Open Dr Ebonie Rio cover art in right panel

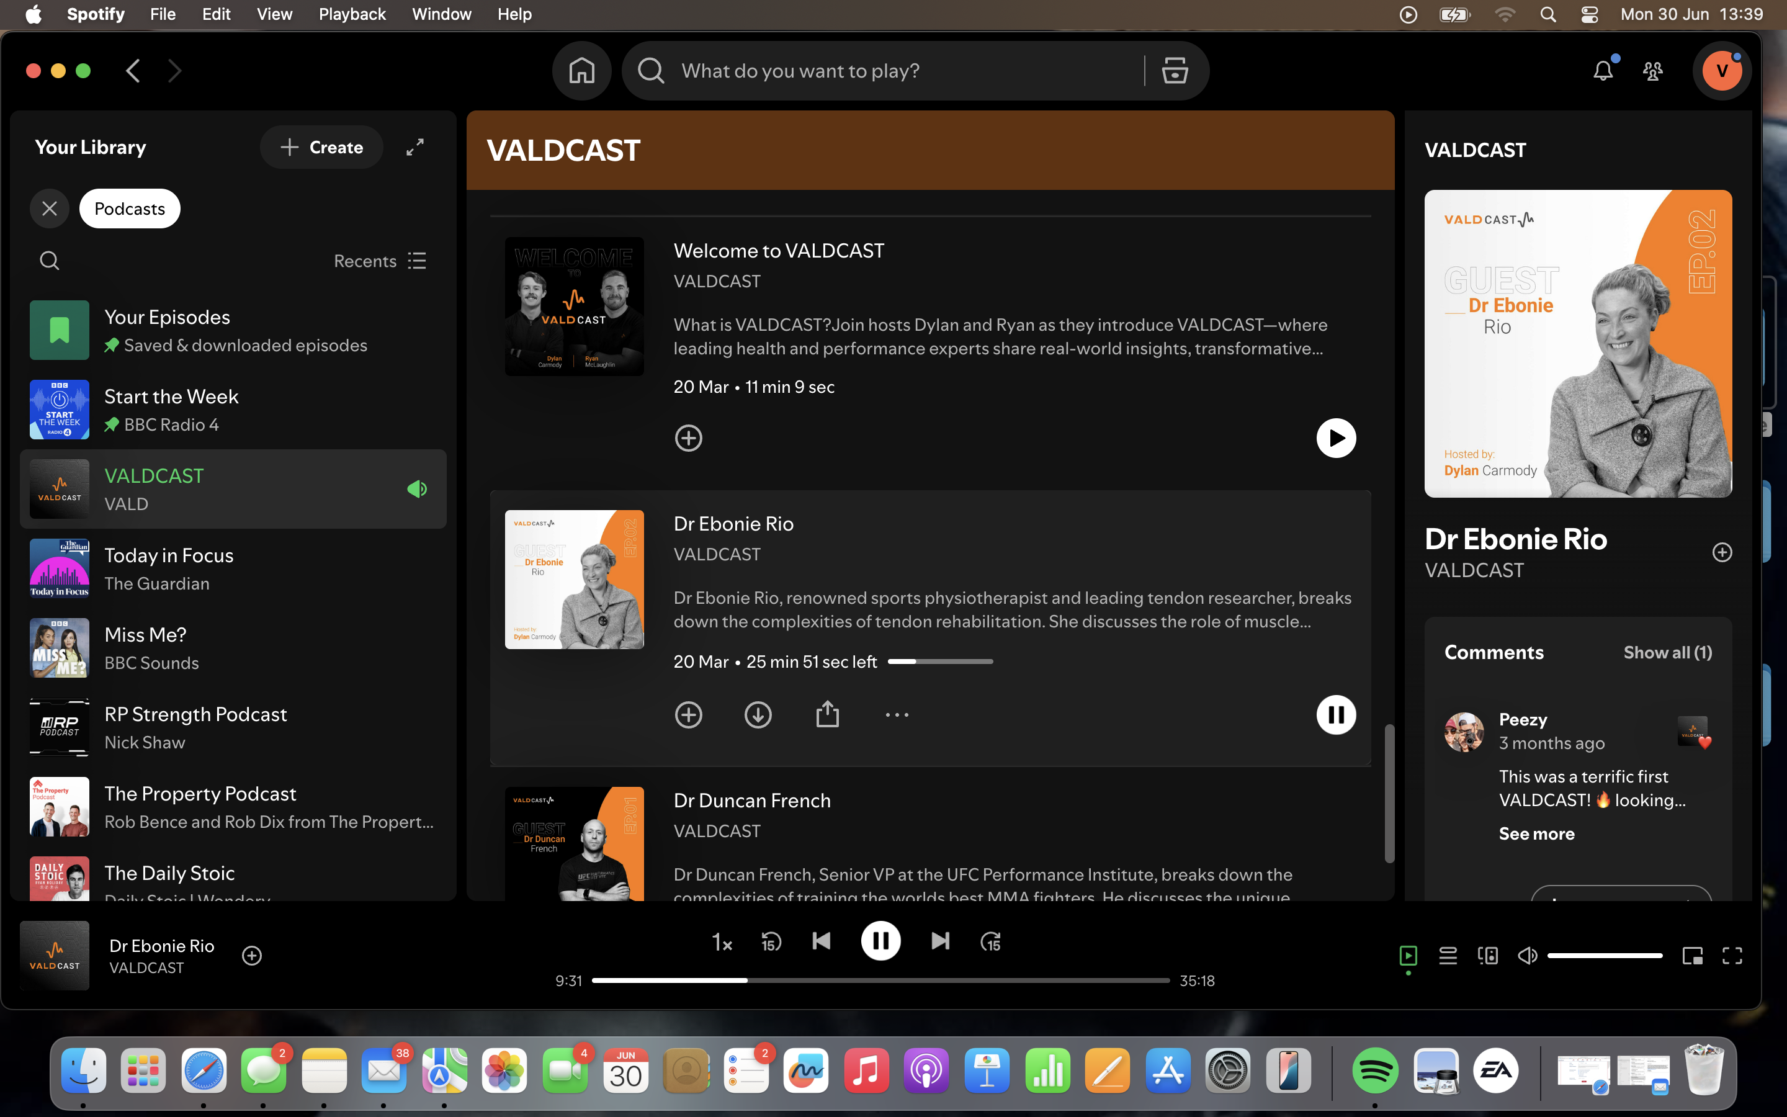[1578, 344]
